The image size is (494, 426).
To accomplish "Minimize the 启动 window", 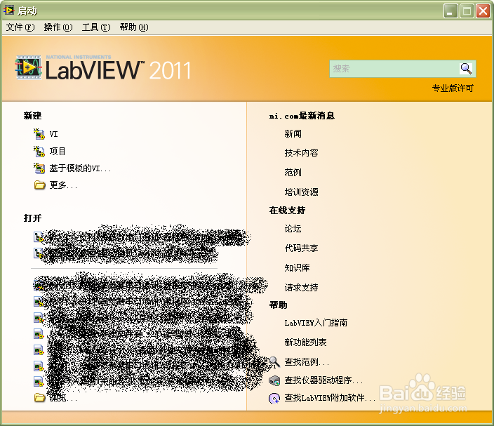I will coord(450,11).
